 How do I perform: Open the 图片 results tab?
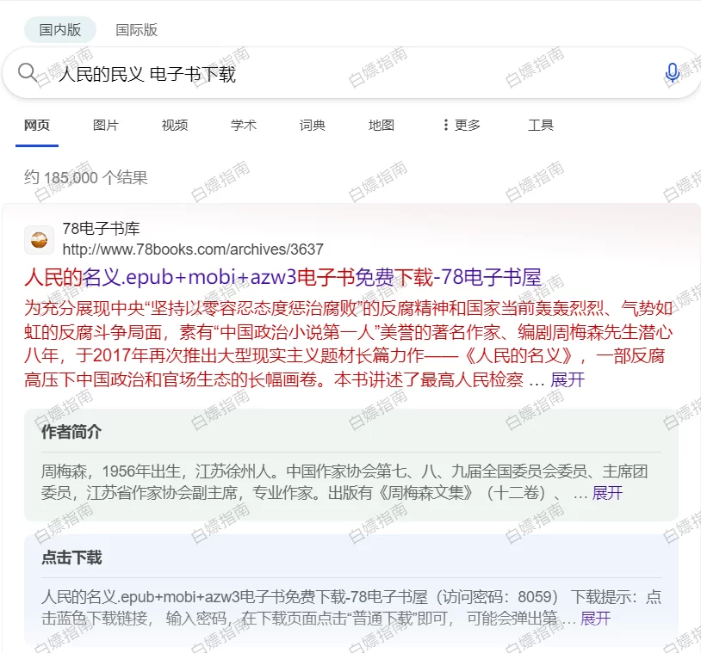click(x=106, y=125)
